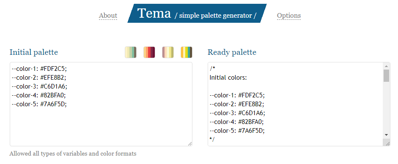Click --color-4 #82BFA0 line in Ready palette
398x164 pixels.
pyautogui.click(x=237, y=122)
